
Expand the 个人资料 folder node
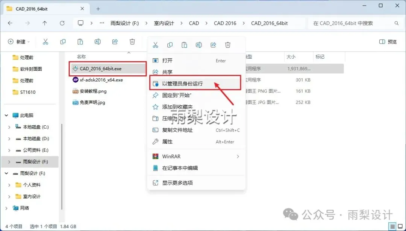coord(9,185)
